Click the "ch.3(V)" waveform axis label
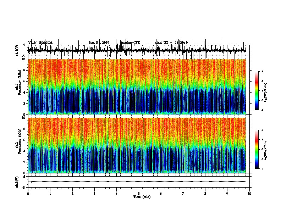Viewport: 281px width, 217px height. click(17, 182)
